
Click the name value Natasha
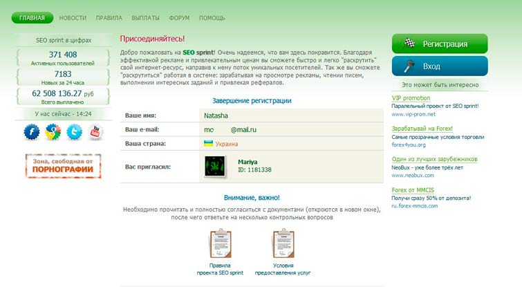216,115
